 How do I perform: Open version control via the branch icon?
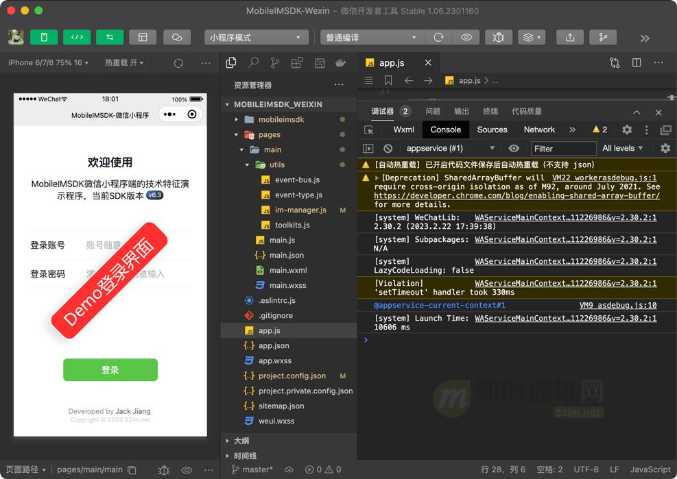[602, 37]
